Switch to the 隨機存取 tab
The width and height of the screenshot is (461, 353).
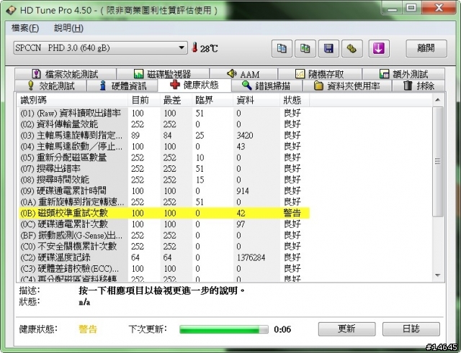tap(320, 73)
